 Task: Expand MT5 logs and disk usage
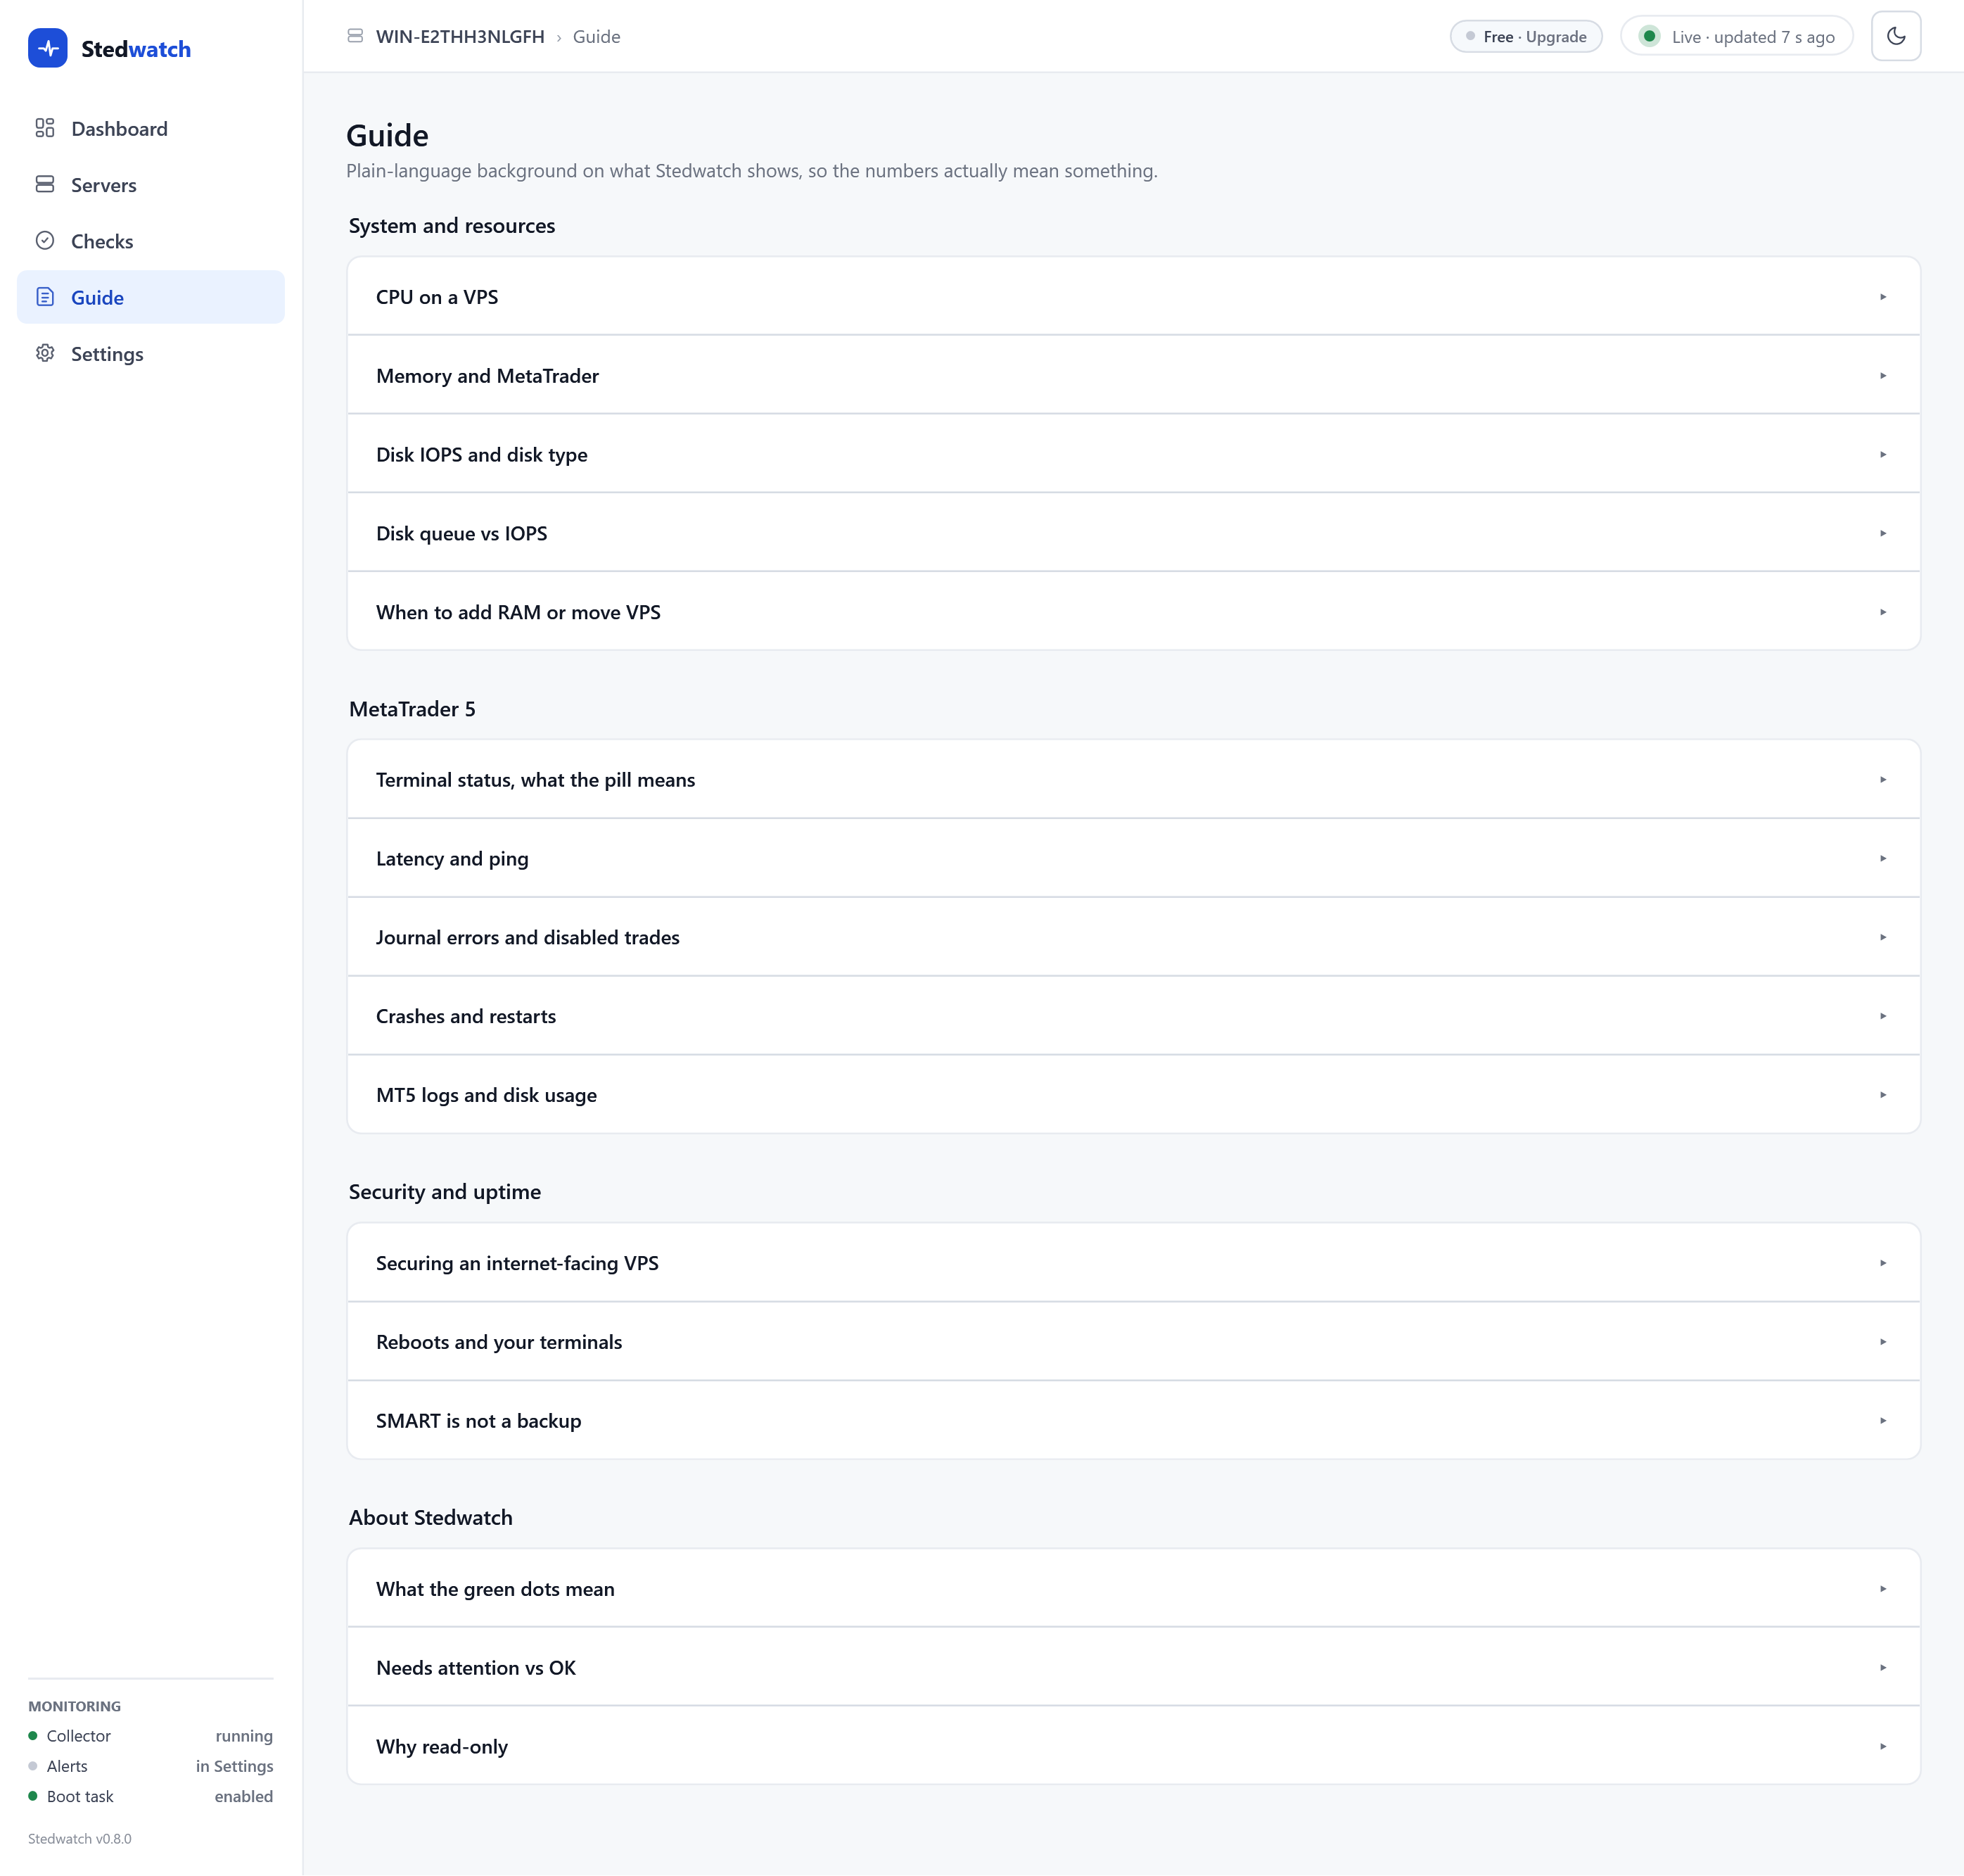coord(1133,1095)
